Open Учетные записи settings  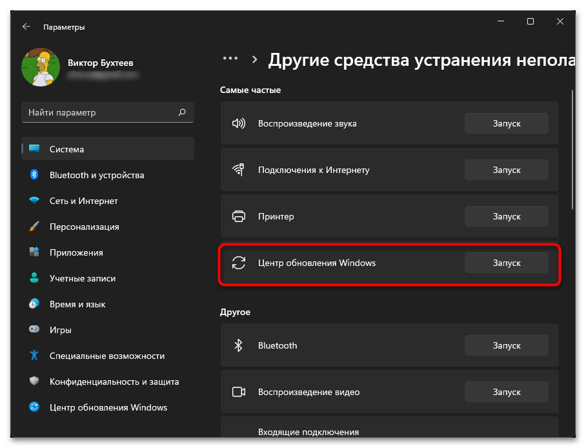coord(108,278)
